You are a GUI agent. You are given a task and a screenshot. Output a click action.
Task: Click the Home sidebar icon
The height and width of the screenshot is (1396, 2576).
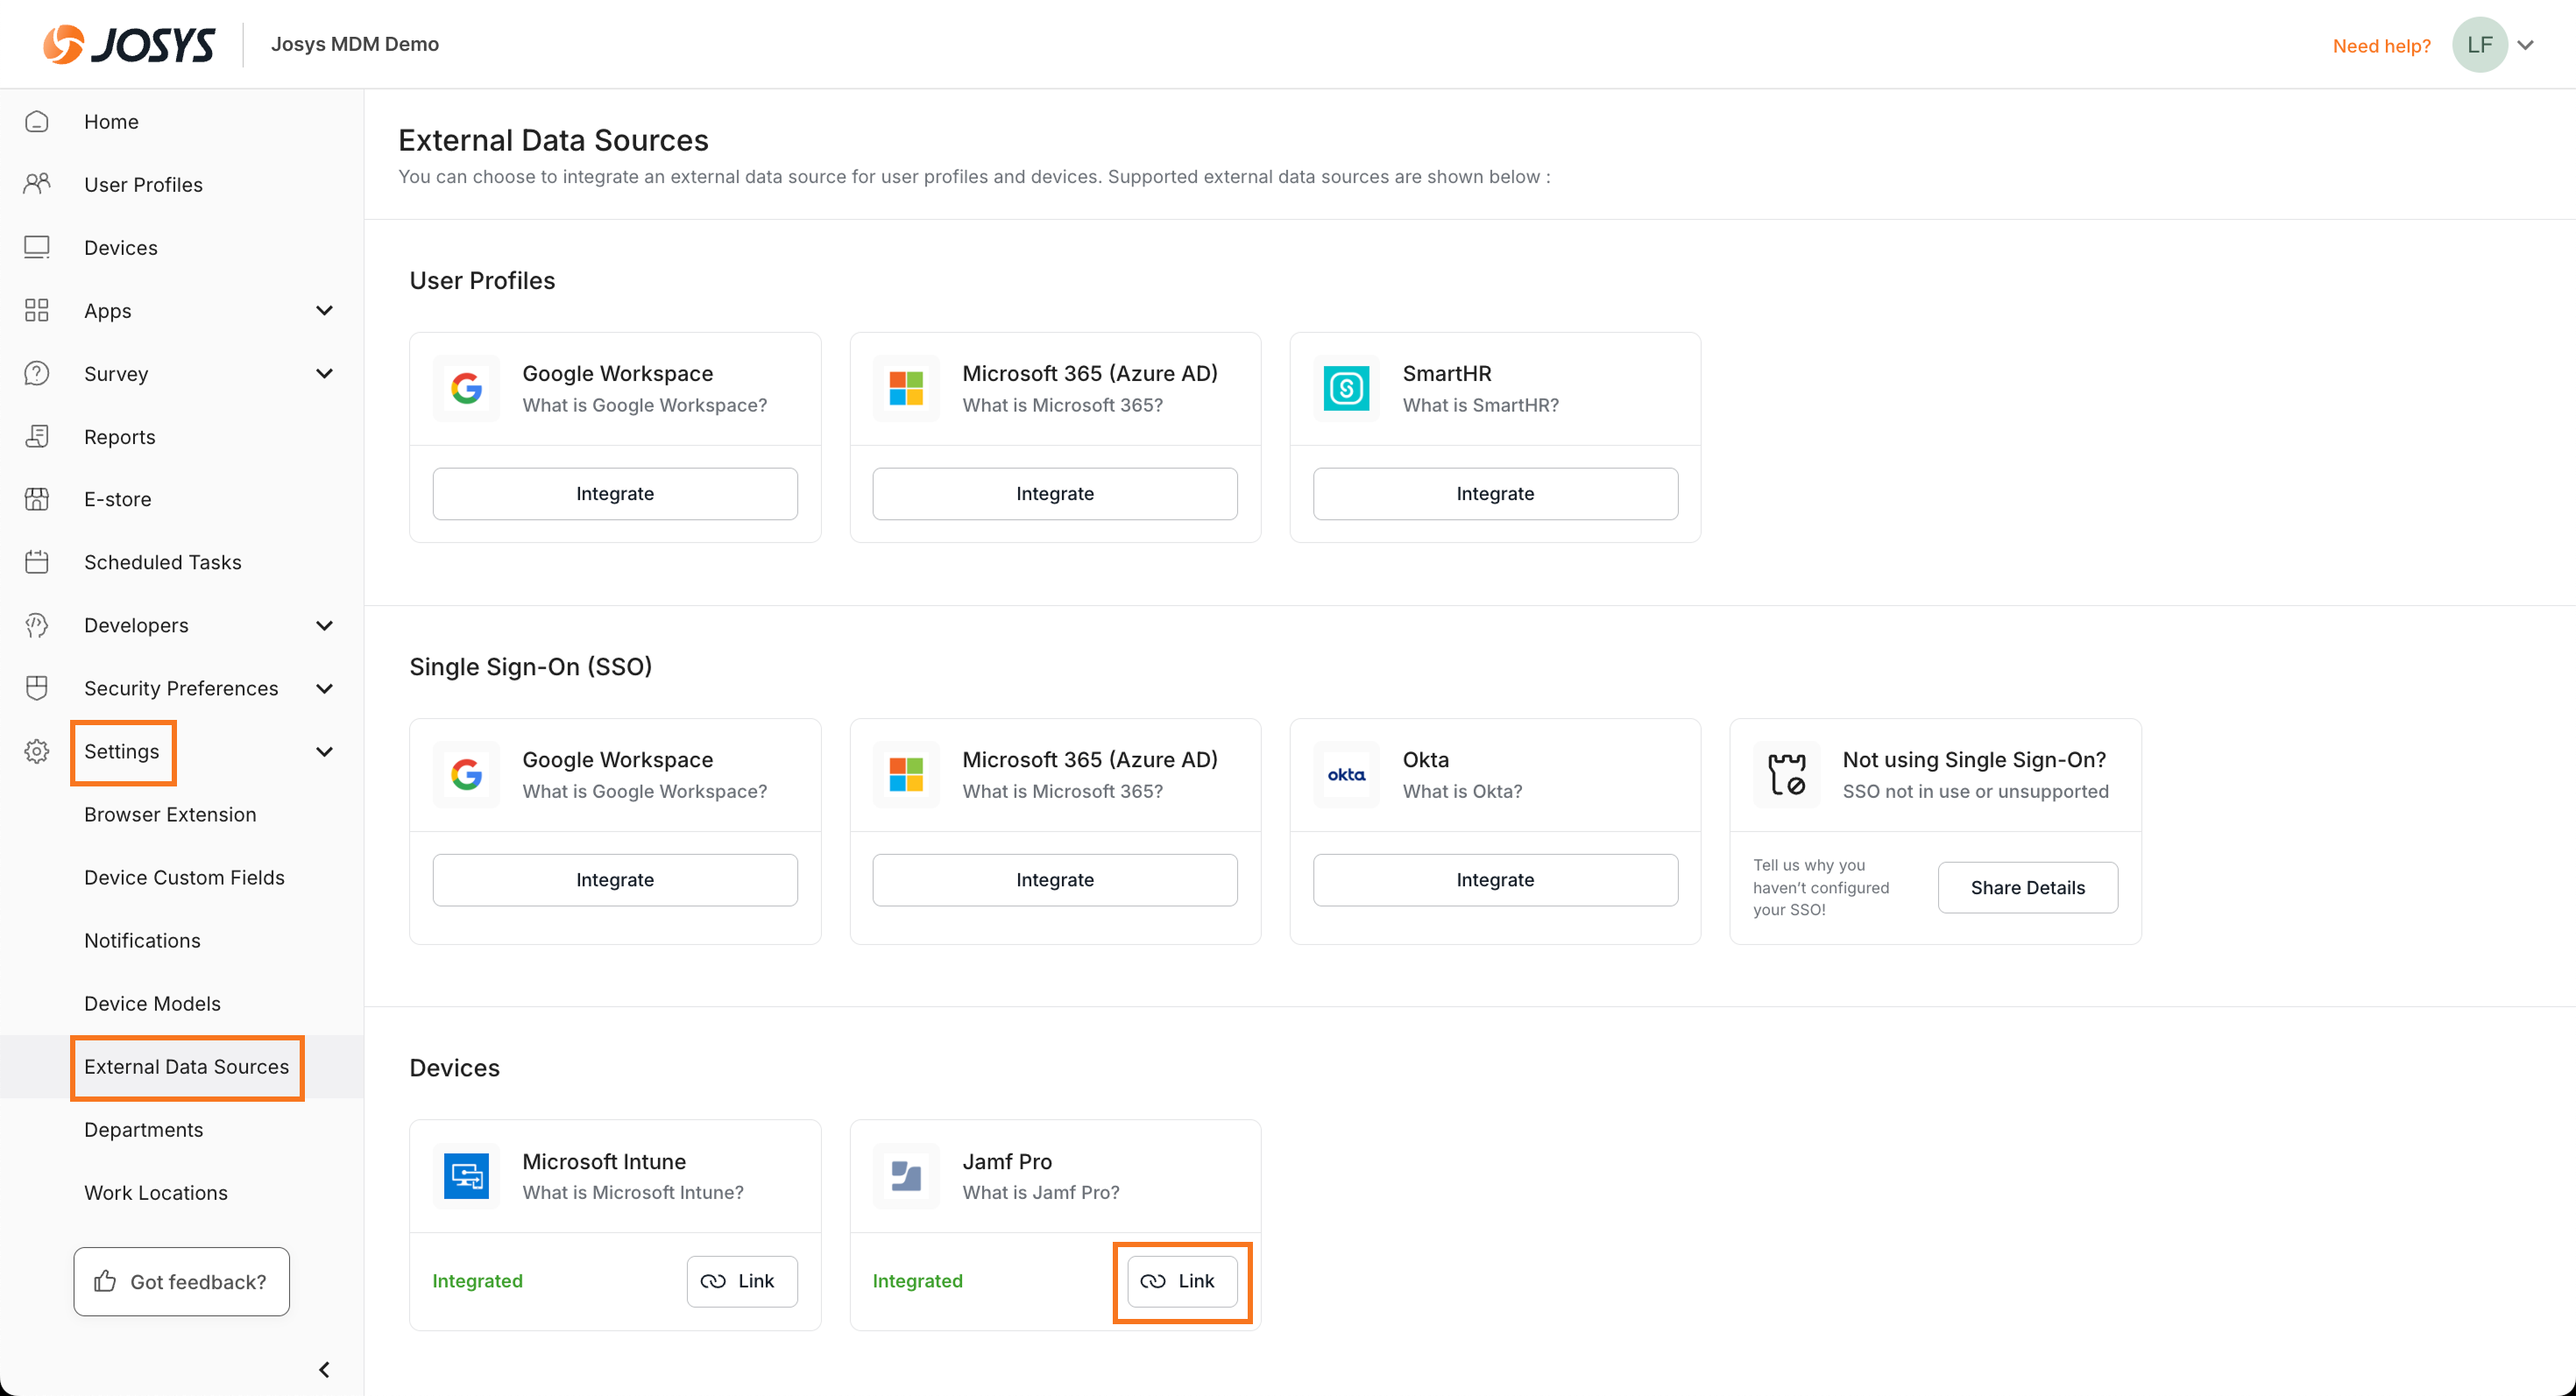(37, 122)
